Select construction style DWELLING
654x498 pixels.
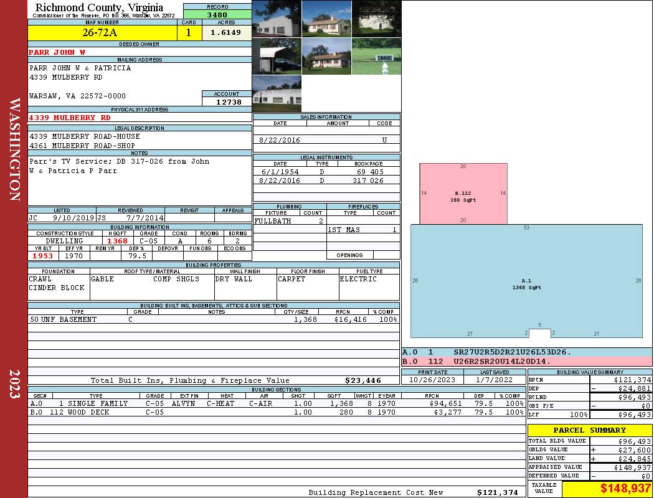[x=64, y=241]
